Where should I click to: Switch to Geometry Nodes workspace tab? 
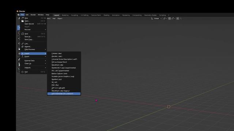click(150, 15)
